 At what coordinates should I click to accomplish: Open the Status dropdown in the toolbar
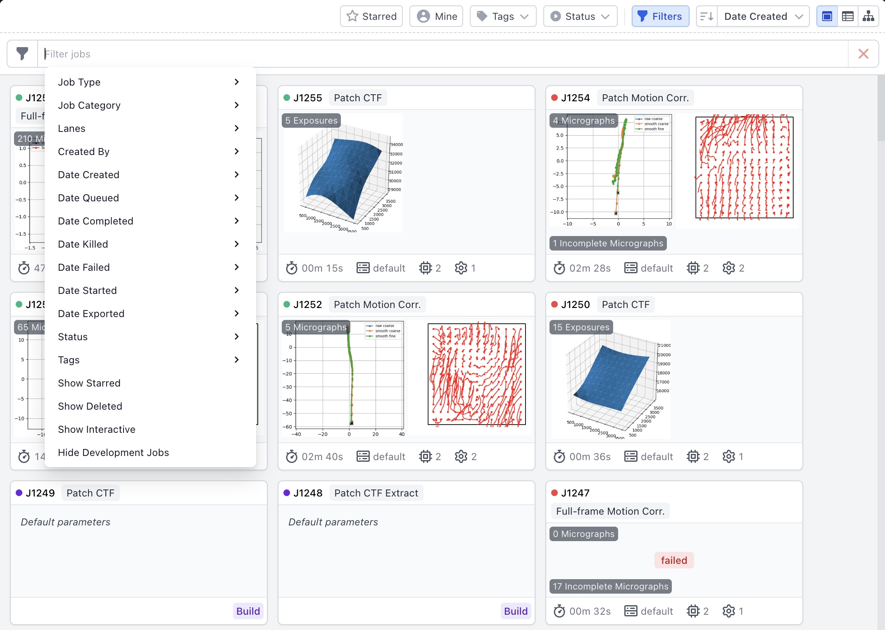point(580,17)
